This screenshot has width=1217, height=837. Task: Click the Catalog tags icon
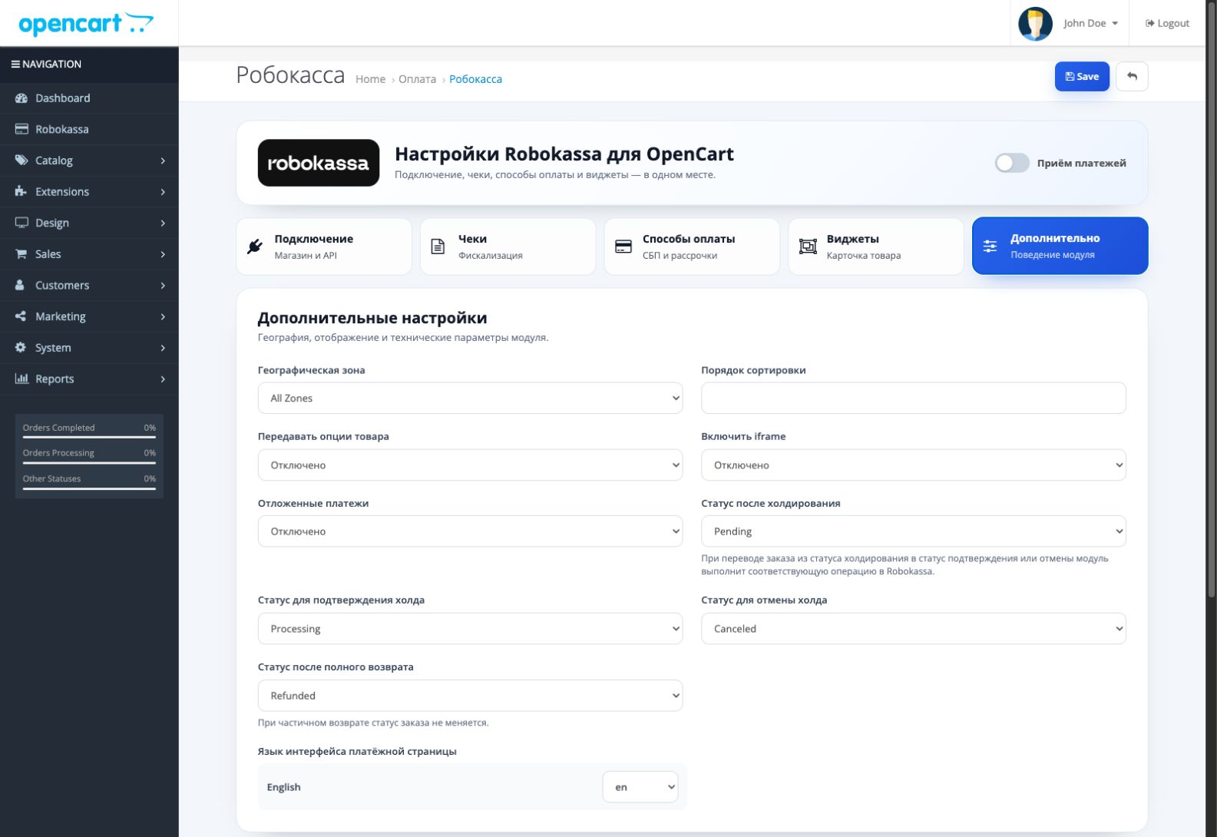[x=21, y=160]
